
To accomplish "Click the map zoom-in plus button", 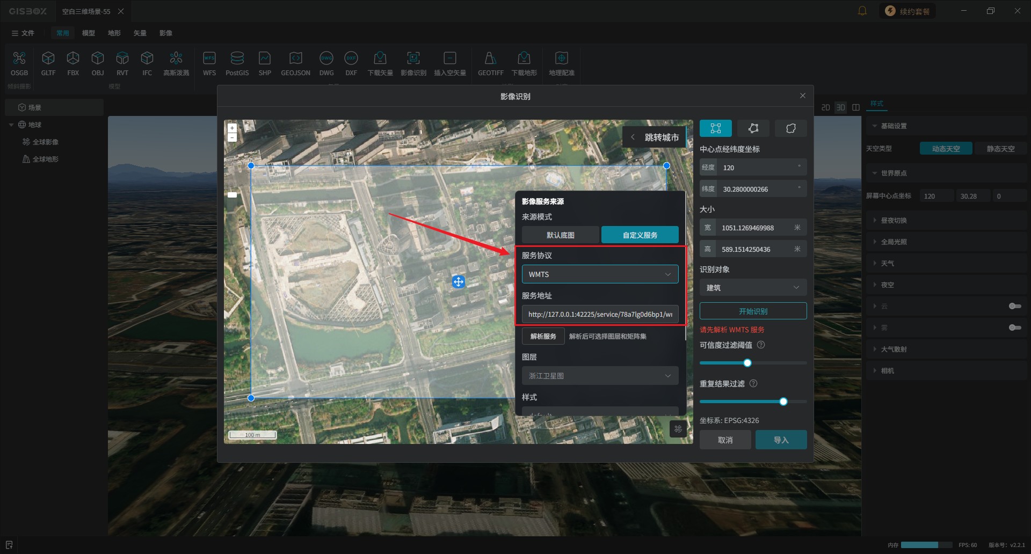I will [x=232, y=128].
